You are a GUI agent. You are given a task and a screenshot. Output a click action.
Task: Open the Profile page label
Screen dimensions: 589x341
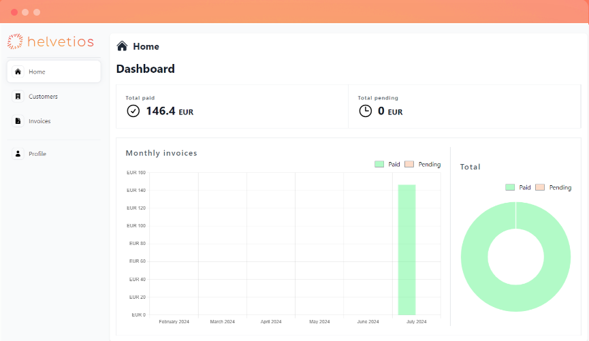click(x=37, y=154)
